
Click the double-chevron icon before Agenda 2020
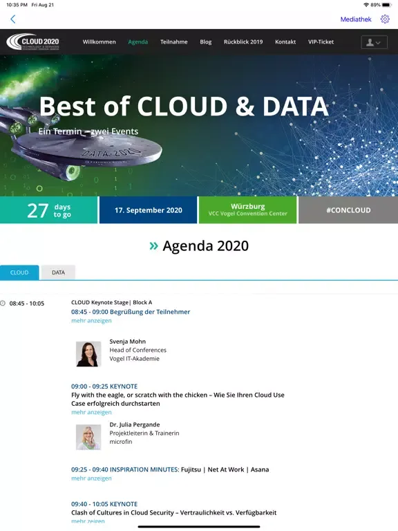click(x=153, y=246)
